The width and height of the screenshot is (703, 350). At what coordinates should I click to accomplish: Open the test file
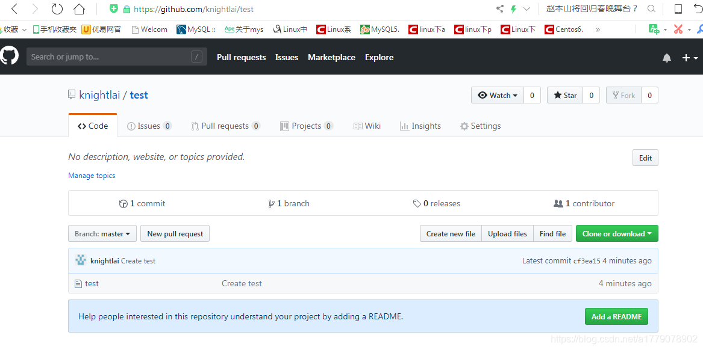click(92, 283)
